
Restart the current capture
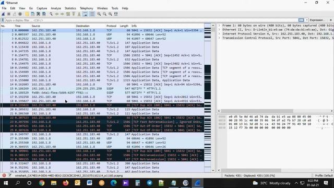[14, 14]
